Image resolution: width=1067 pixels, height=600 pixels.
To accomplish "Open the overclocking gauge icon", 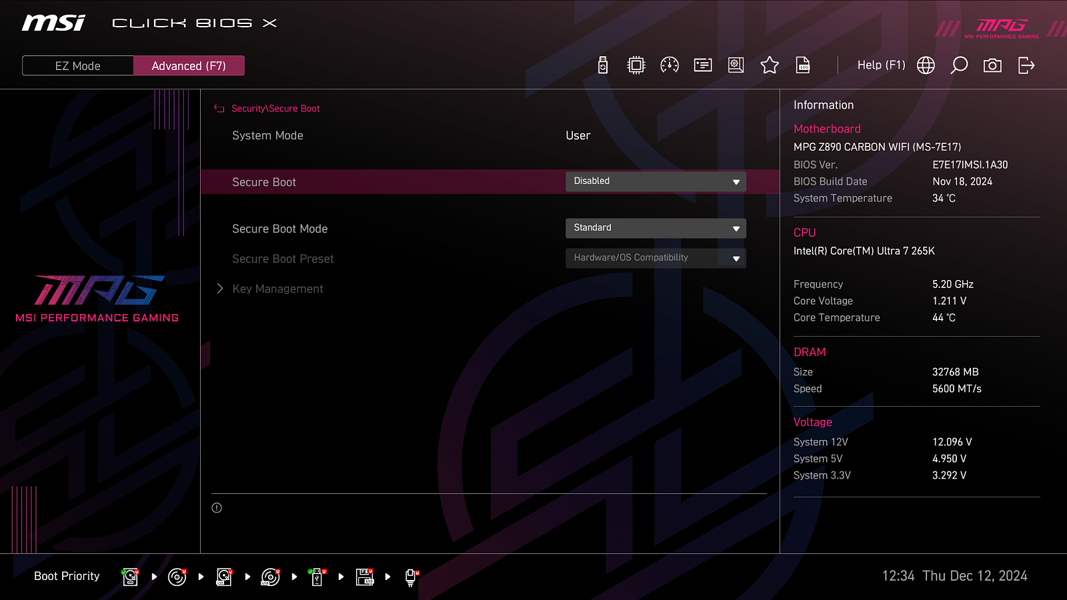I will (670, 65).
